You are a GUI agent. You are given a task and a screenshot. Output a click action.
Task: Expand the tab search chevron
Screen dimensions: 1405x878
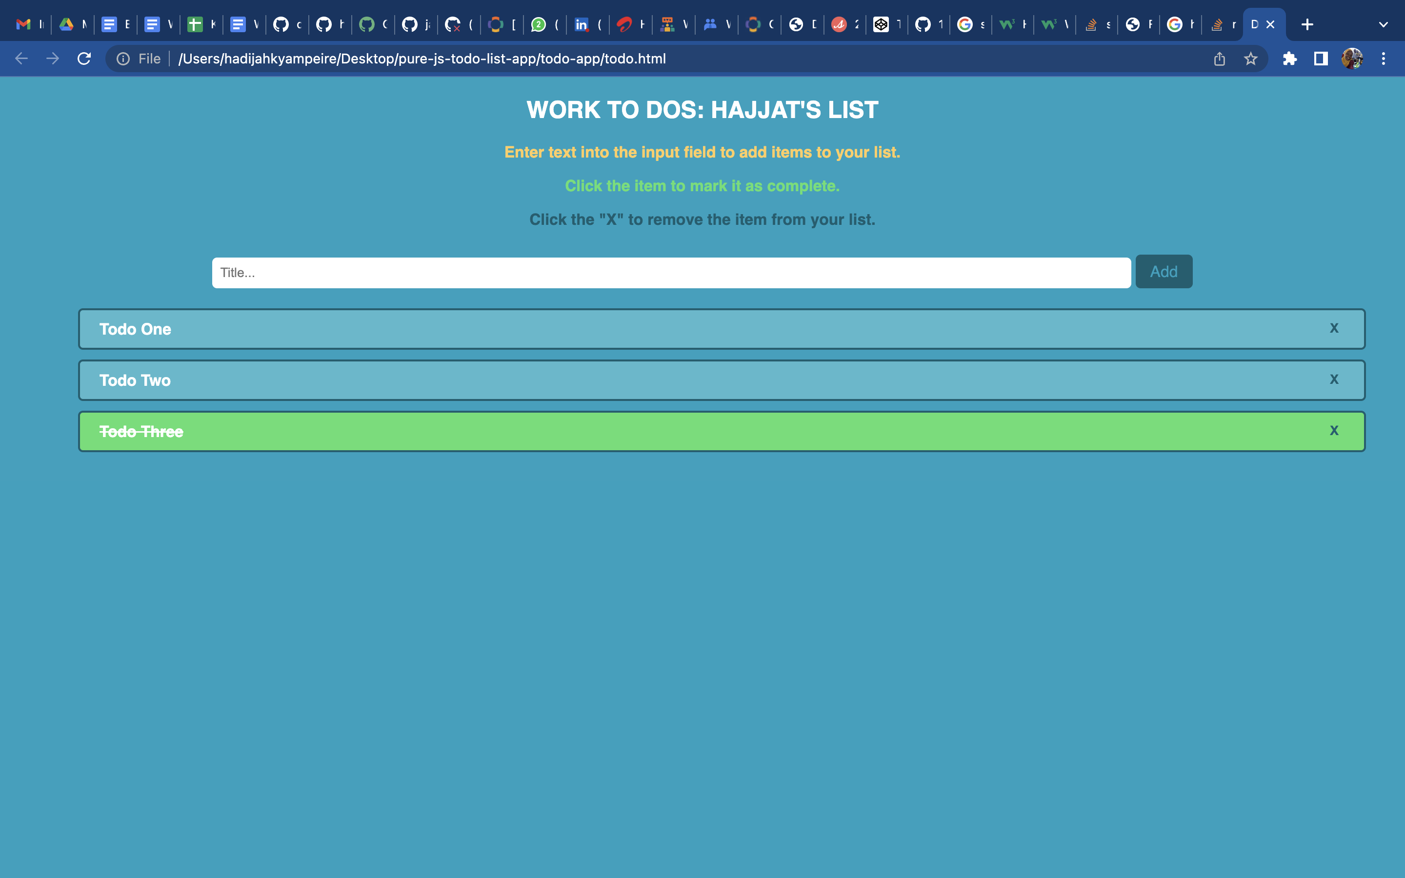tap(1383, 24)
